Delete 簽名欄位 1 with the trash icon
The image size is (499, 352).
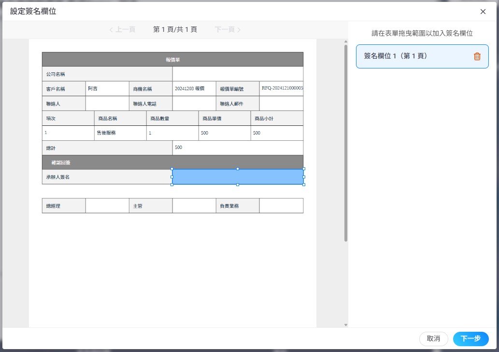coord(477,56)
